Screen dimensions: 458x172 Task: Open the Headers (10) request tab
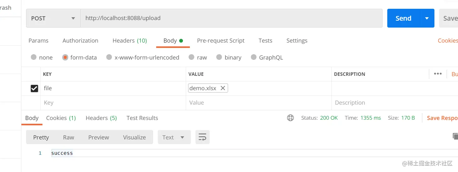[130, 41]
